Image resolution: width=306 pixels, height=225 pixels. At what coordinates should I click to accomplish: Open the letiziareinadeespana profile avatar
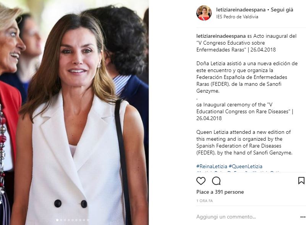coord(204,13)
